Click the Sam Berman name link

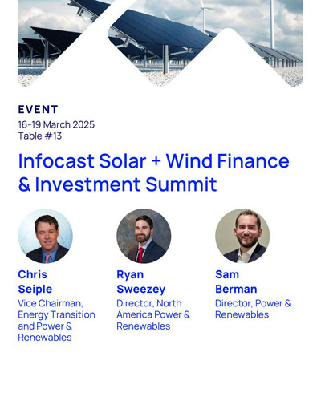[x=236, y=282]
